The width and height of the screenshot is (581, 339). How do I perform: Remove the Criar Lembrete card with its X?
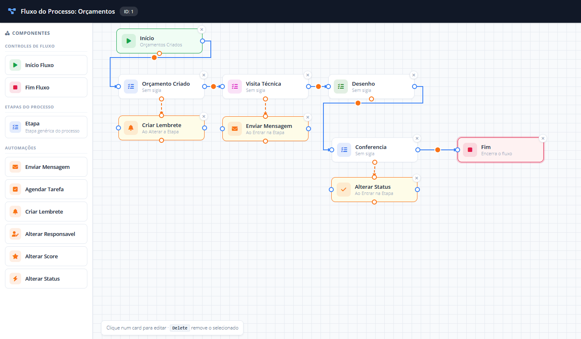click(203, 116)
